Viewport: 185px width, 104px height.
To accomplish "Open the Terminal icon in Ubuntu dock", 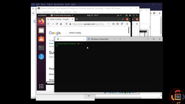I will (41, 48).
